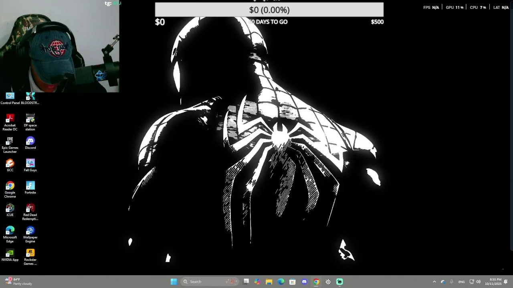Click the LAT N/A overlay readout
This screenshot has height=288, width=513.
tap(501, 7)
